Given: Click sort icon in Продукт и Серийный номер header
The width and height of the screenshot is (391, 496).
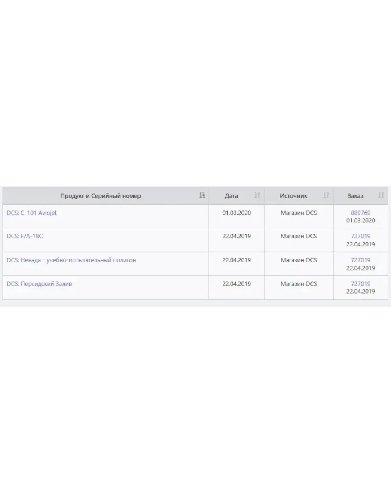Looking at the screenshot, I should [x=202, y=196].
